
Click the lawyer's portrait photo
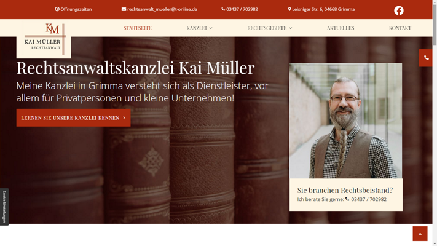pos(345,121)
